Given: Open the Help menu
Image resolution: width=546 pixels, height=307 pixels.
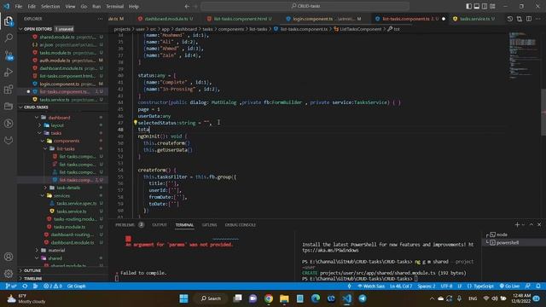Looking at the screenshot, I should pos(134,6).
